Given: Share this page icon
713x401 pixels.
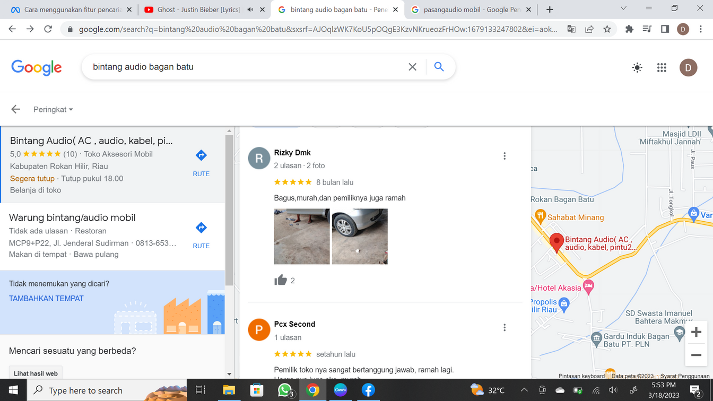Looking at the screenshot, I should pyautogui.click(x=589, y=29).
